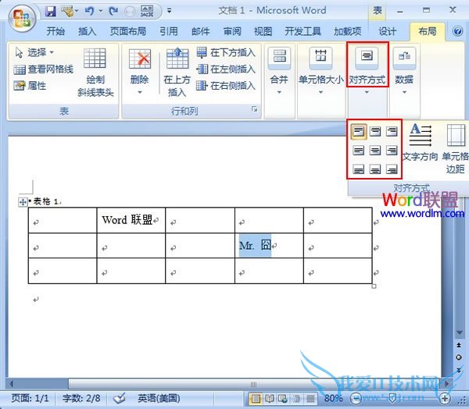Click the proofing check icon in status bar
Screen dimensions: 469x409
coord(120,398)
